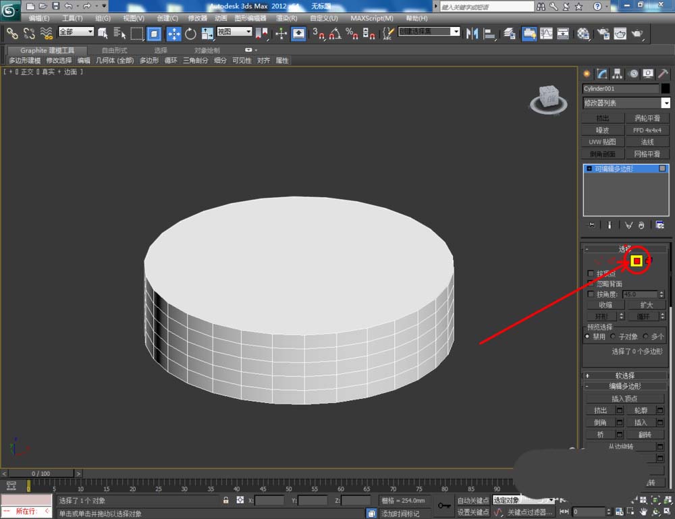Click the Pin Stack icon
Viewport: 675px width, 519px height.
(x=592, y=225)
